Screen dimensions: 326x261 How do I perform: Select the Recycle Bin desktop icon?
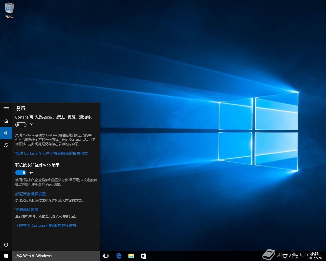coord(9,11)
